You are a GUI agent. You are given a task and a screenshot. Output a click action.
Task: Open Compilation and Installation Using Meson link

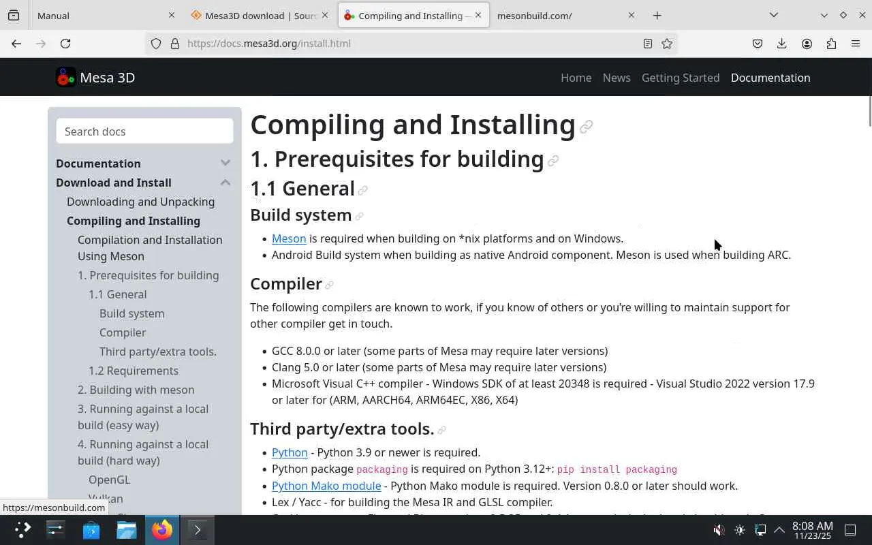150,248
